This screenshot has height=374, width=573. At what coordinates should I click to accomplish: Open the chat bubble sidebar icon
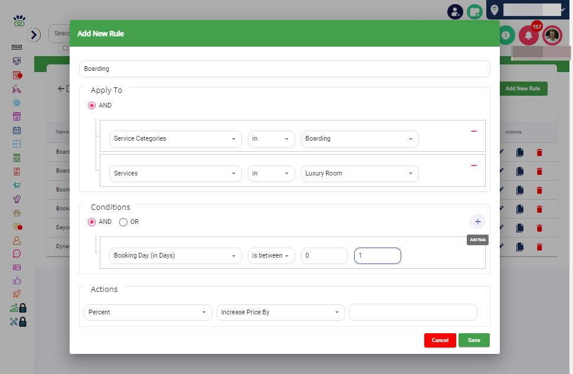pos(17,253)
